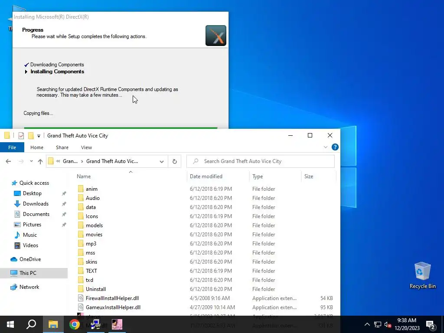Open Music in navigation pane

[x=30, y=235]
